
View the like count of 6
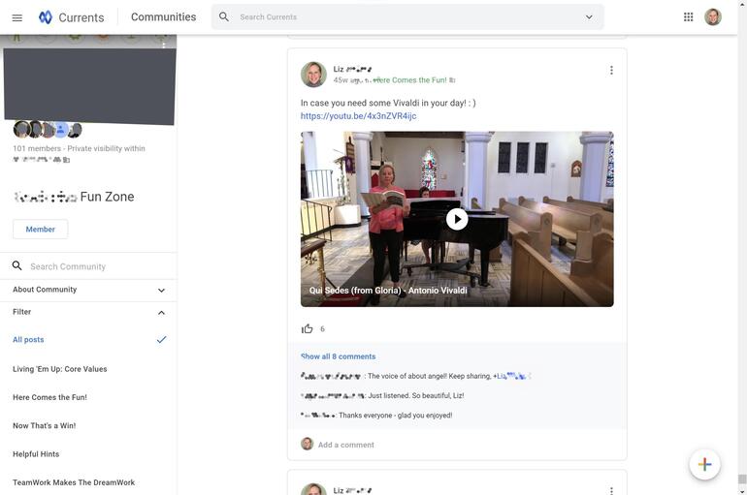(322, 329)
